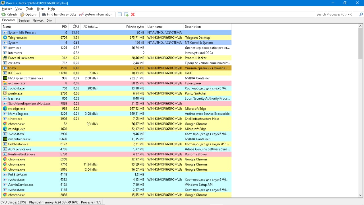The width and height of the screenshot is (364, 205).
Task: Select the RuntimeBroker.exe row
Action: click(x=116, y=154)
